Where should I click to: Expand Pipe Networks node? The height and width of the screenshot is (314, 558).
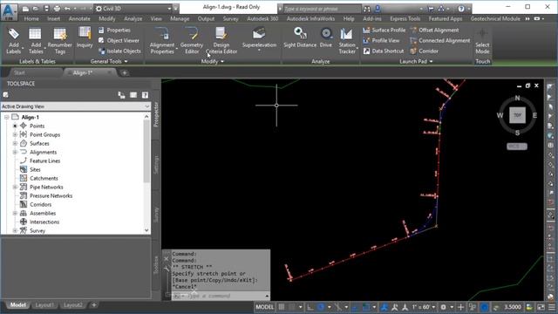(15, 187)
